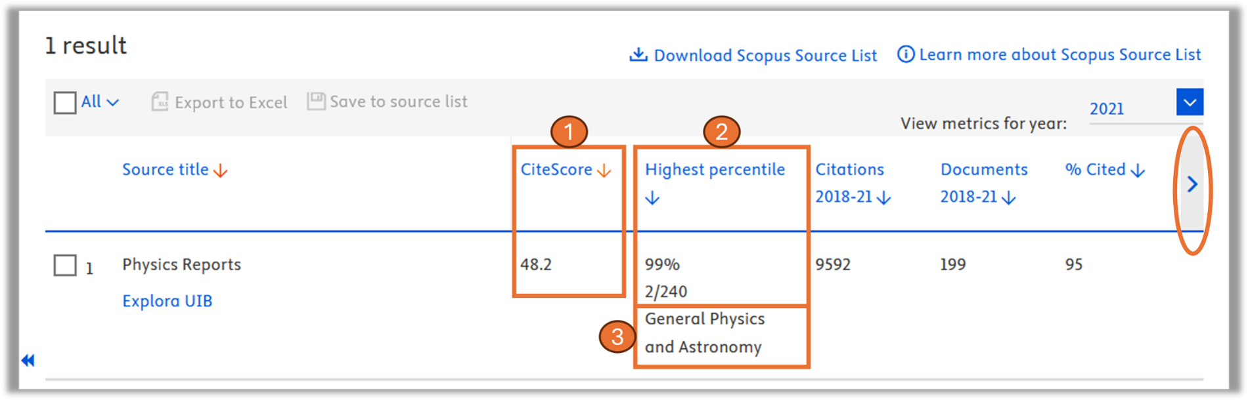Viewport: 1248px width, 400px height.
Task: Show more columns with the right chevron
Action: point(1192,184)
